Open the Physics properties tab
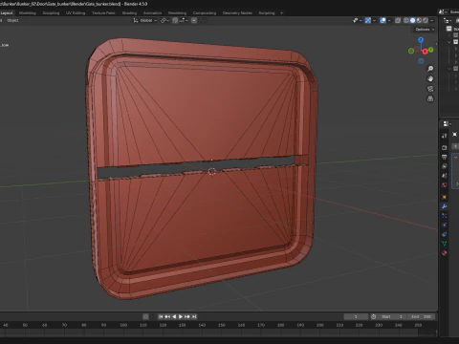Image resolution: width=459 pixels, height=344 pixels. (x=445, y=225)
